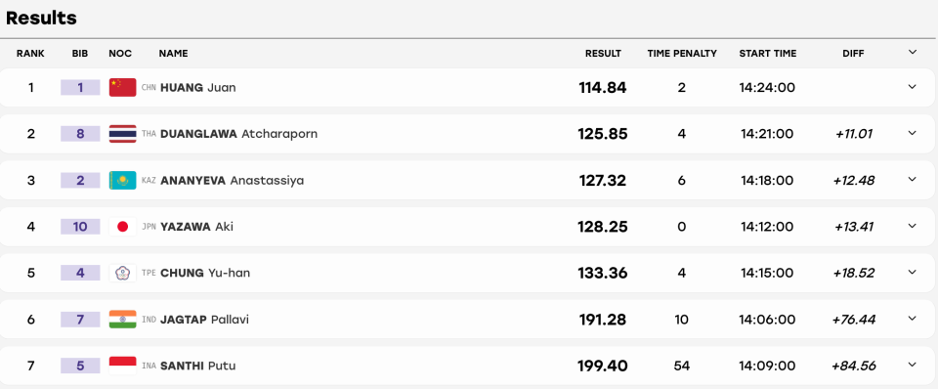938x389 pixels.
Task: Click the Japan flag icon
Action: [x=123, y=226]
